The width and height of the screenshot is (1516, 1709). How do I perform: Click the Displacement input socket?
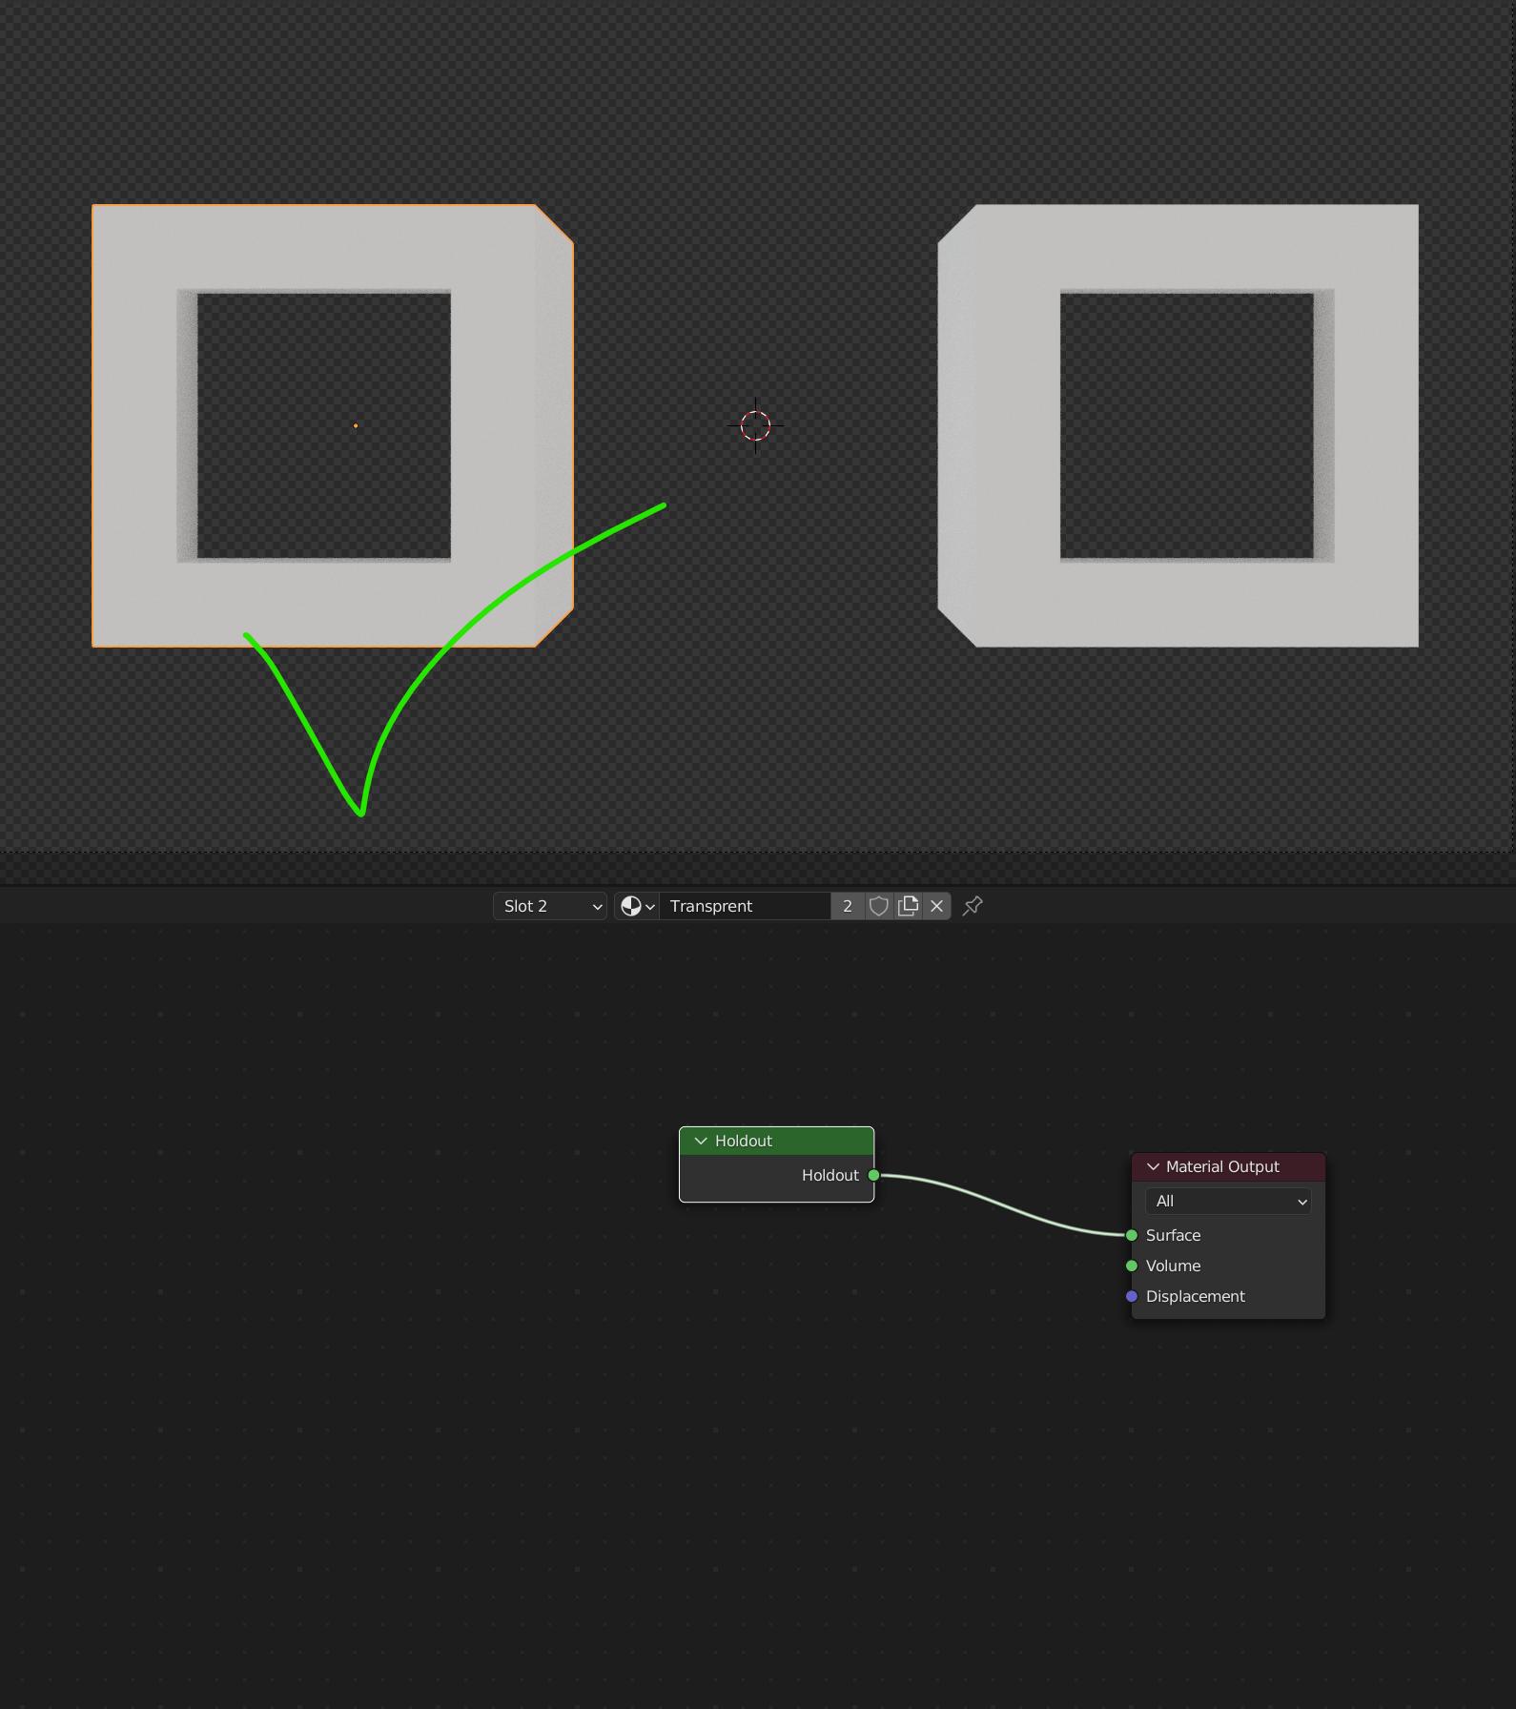point(1132,1296)
